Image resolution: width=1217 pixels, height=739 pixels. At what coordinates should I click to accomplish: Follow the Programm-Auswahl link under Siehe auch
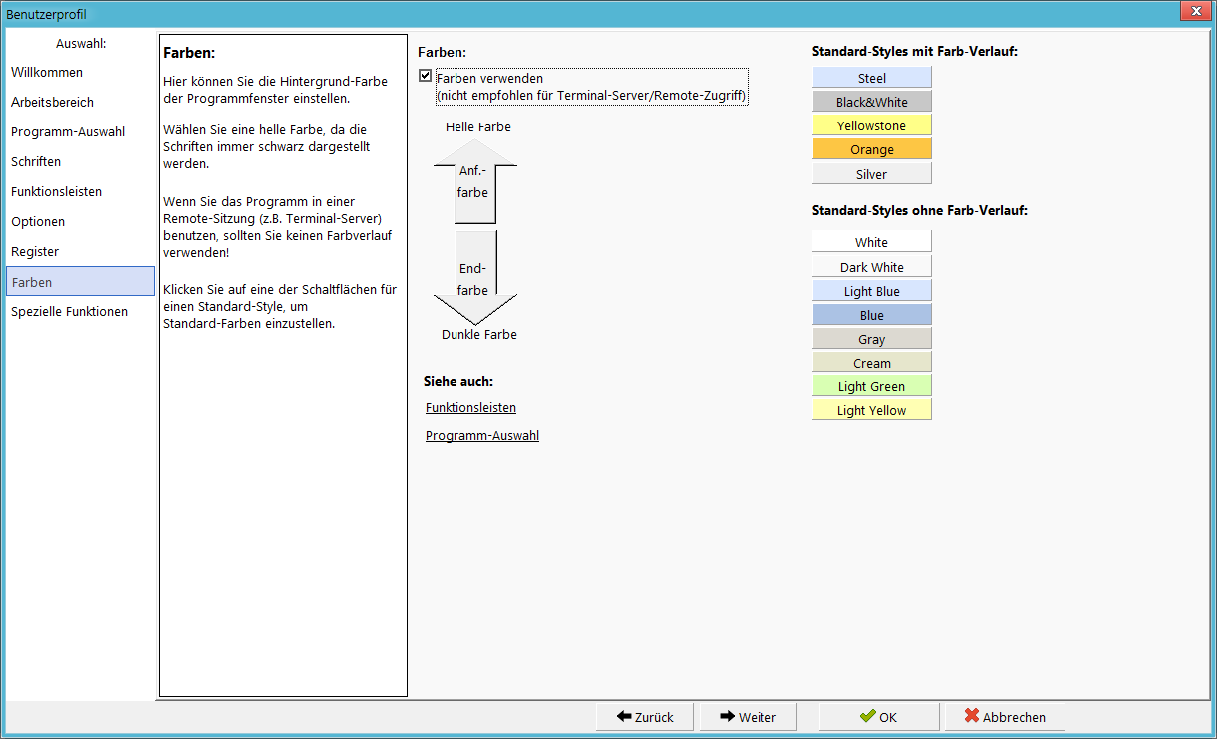482,436
